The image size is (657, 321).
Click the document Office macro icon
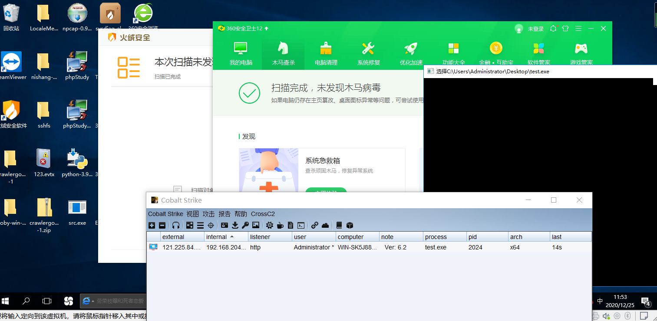click(291, 225)
